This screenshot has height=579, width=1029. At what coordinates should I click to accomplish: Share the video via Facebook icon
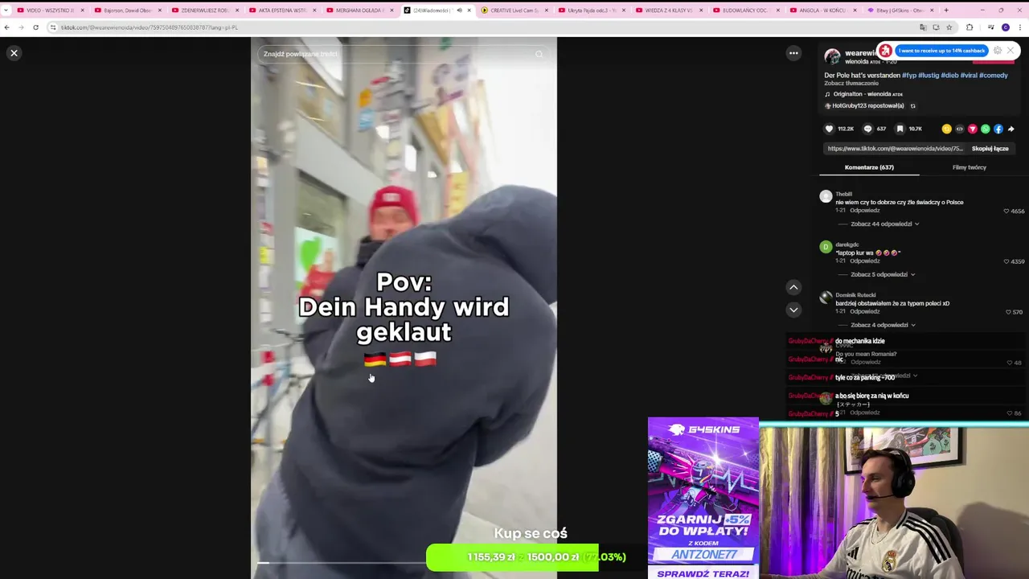[x=998, y=129]
